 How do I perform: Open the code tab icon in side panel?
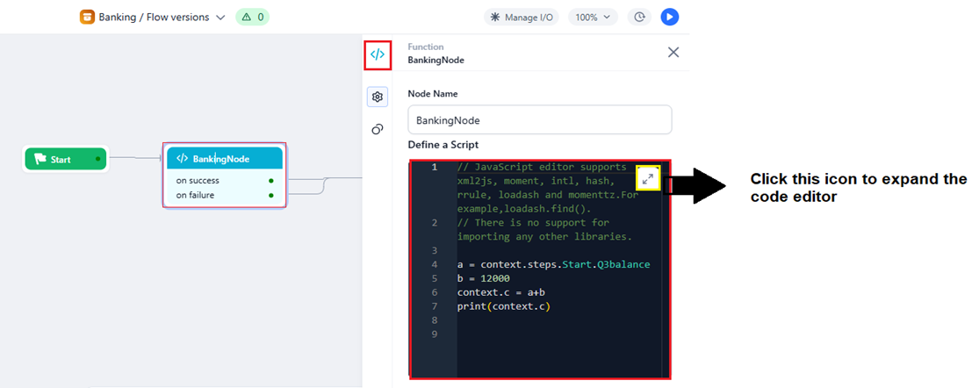pos(378,55)
